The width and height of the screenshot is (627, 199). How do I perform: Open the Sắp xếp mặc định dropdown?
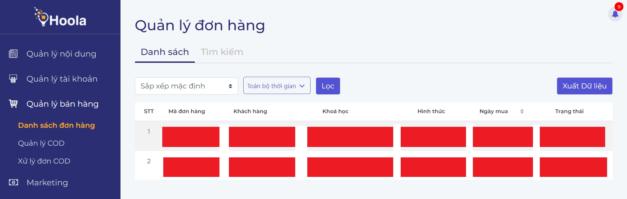click(x=186, y=86)
